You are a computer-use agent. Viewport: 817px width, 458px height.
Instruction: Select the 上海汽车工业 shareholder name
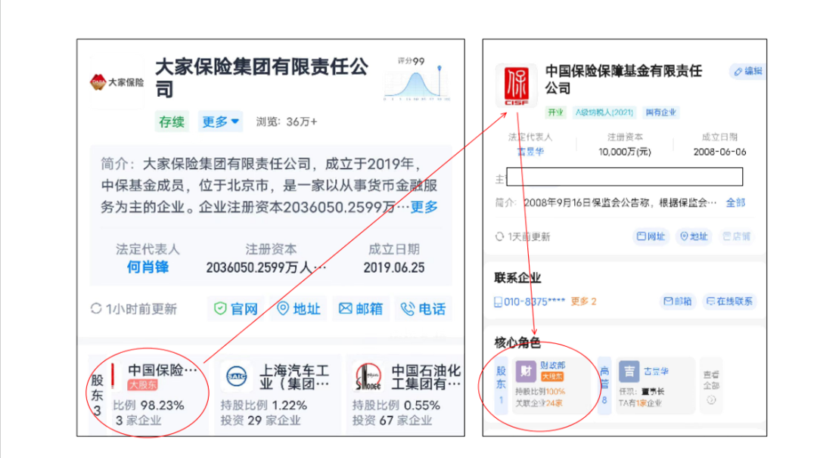click(x=294, y=377)
